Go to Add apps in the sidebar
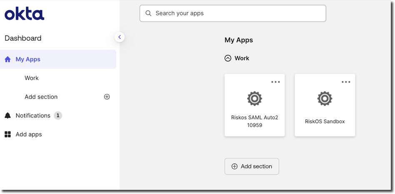 29,134
